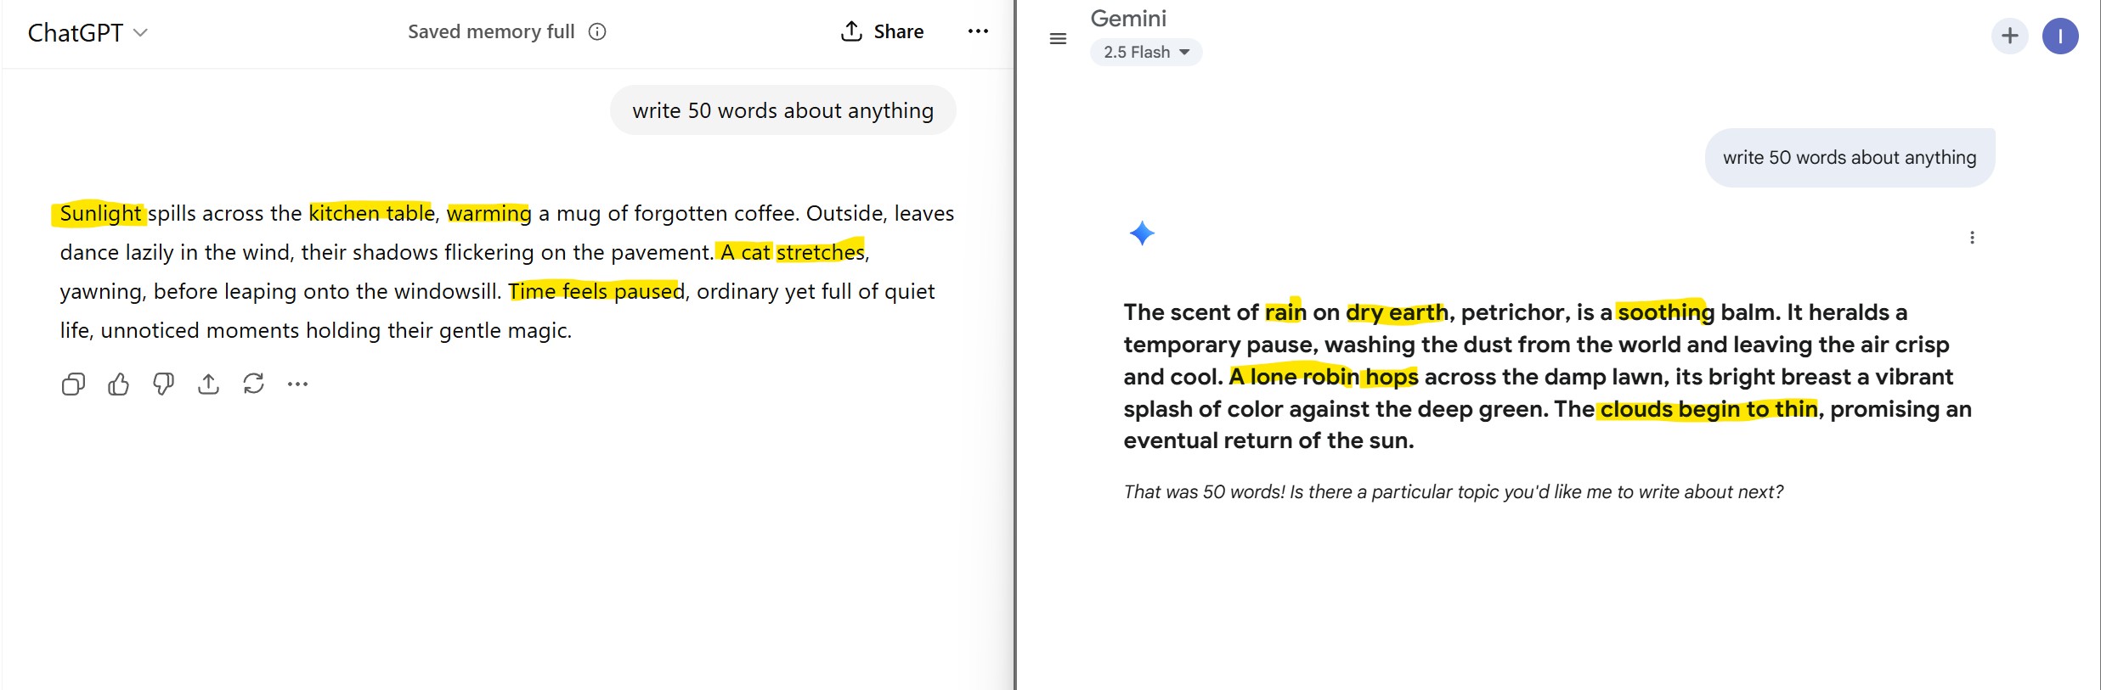Click the Share button in ChatGPT header
Screen dimensions: 2101x690
[882, 31]
